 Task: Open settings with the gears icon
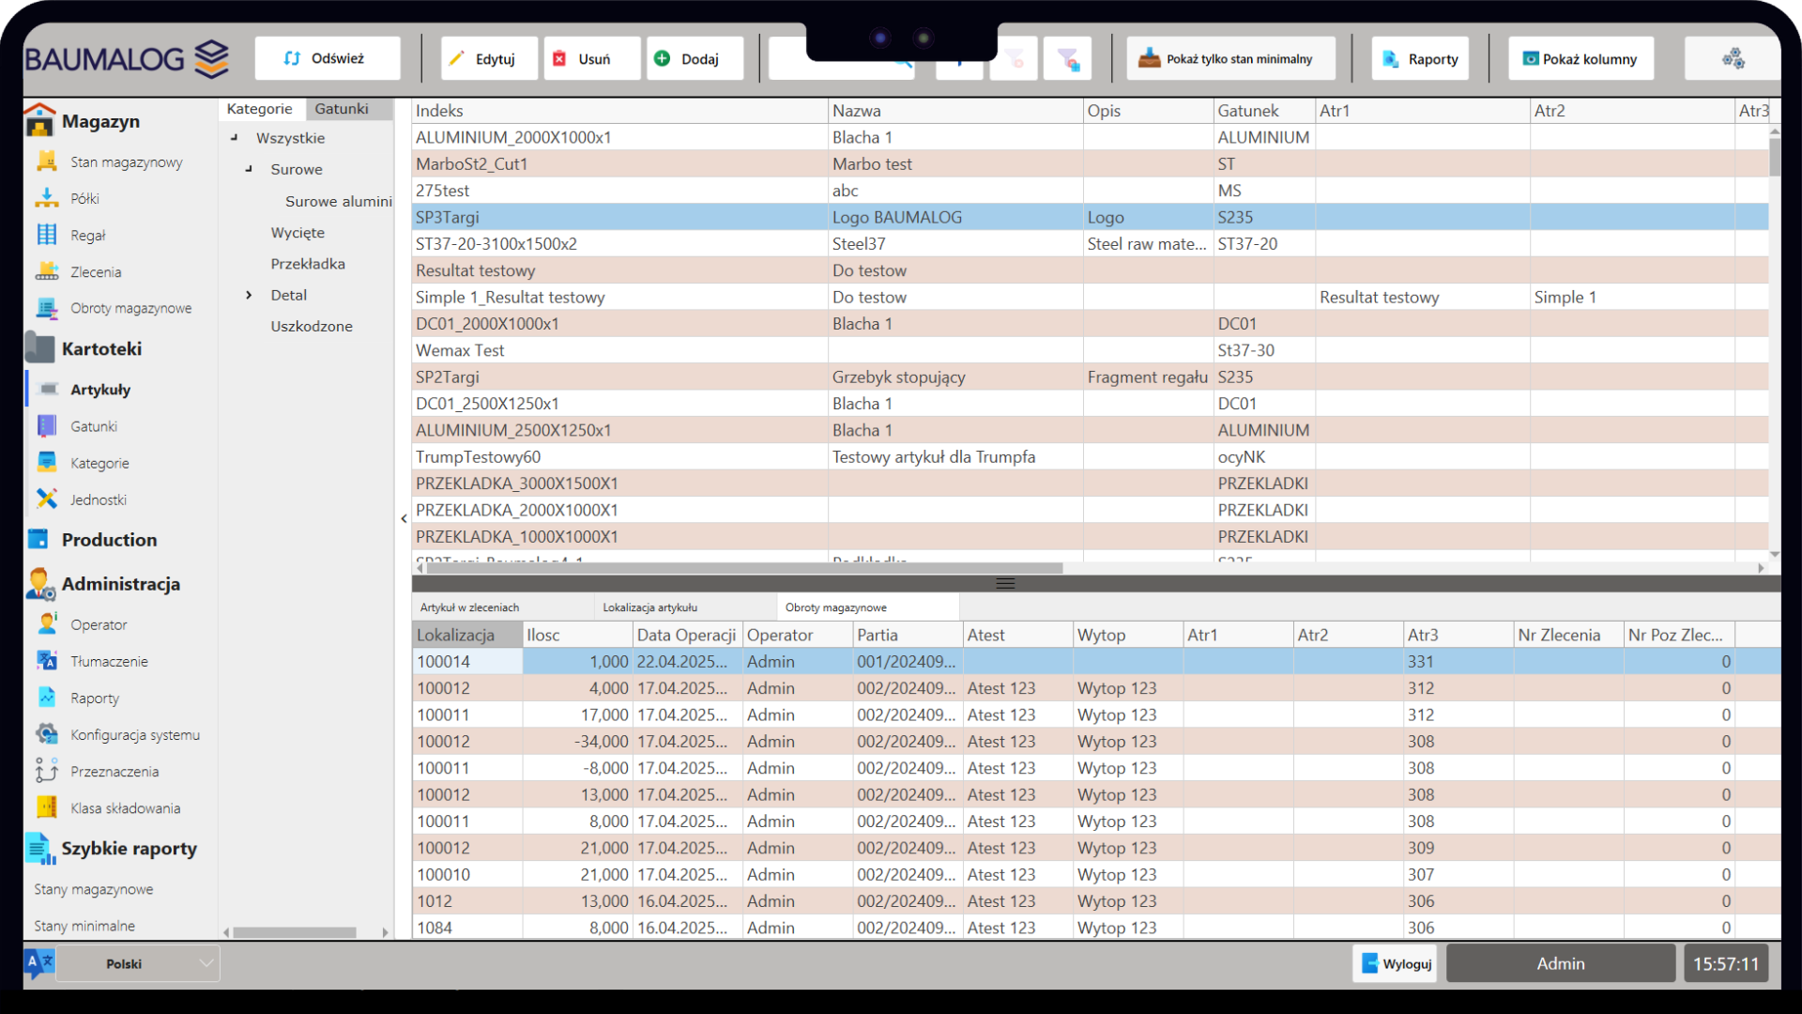point(1733,58)
